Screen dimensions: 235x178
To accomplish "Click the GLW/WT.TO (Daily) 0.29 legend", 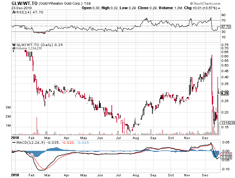I will click(x=39, y=45).
